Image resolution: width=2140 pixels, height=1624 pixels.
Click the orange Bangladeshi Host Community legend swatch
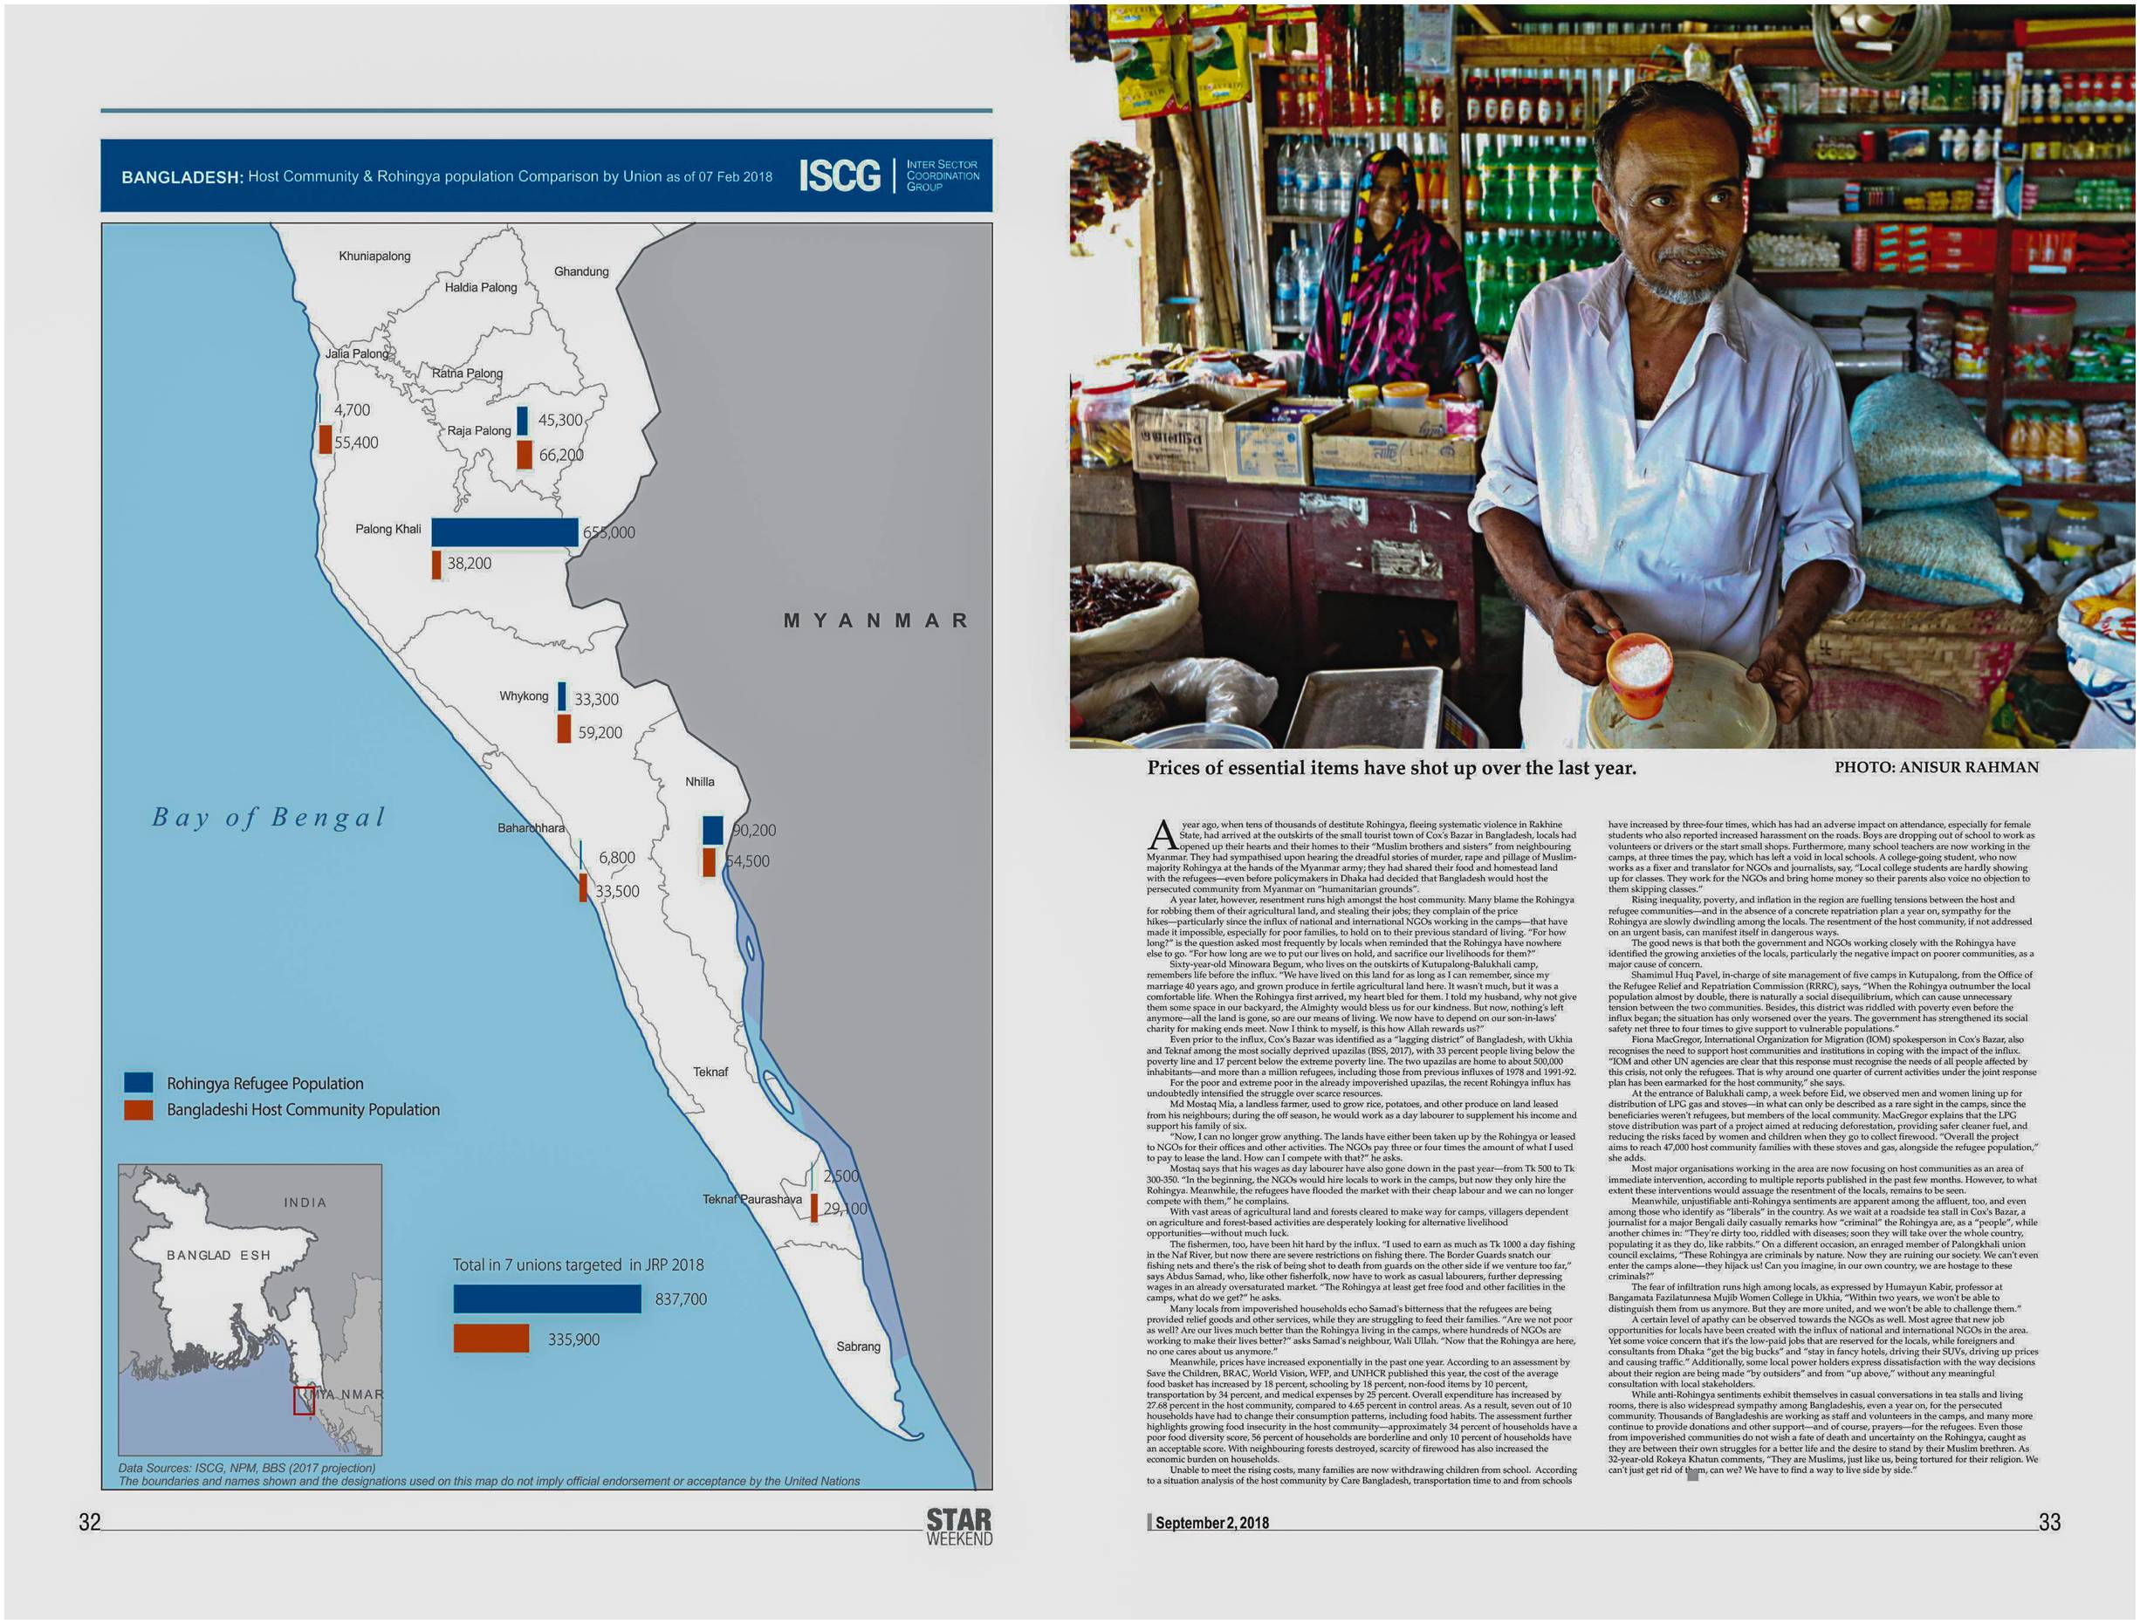[139, 1109]
